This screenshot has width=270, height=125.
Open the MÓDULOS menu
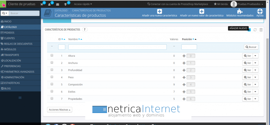click(x=20, y=49)
